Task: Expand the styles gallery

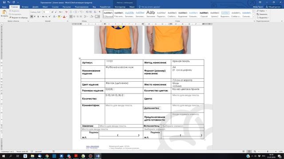Action: (x=253, y=17)
